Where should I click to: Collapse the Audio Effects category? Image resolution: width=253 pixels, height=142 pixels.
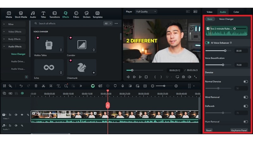pyautogui.click(x=14, y=46)
